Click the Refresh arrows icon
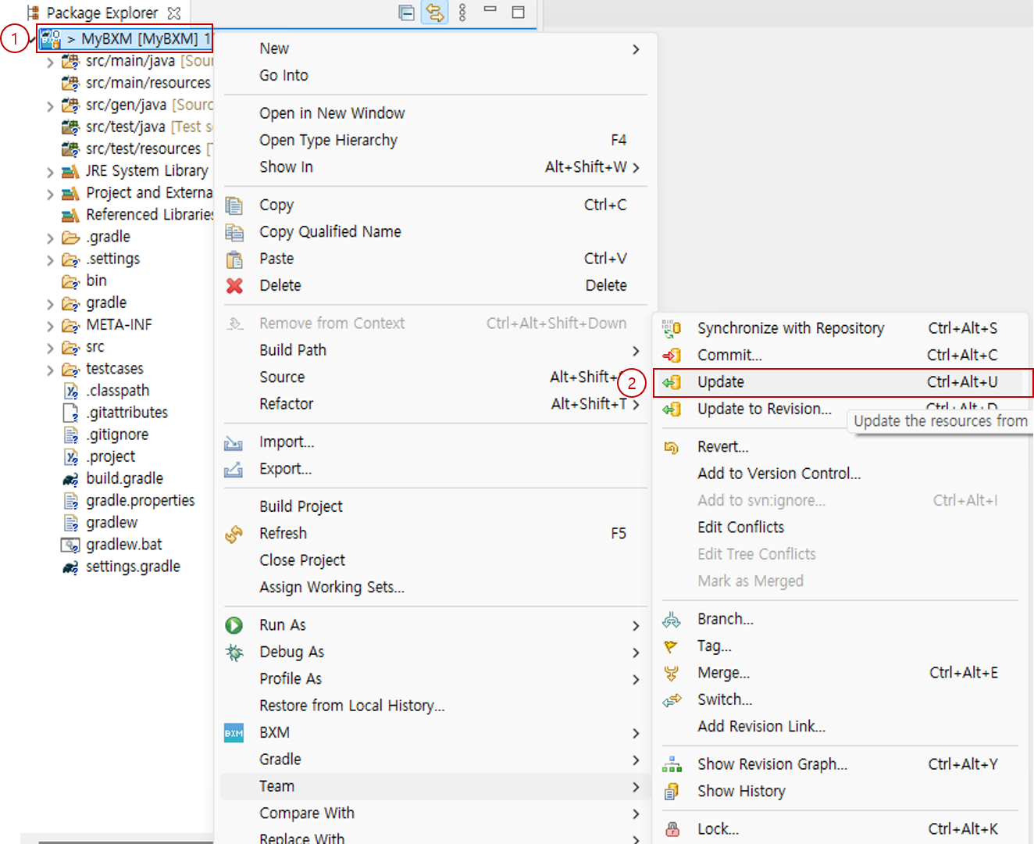This screenshot has width=1034, height=844. [x=234, y=534]
